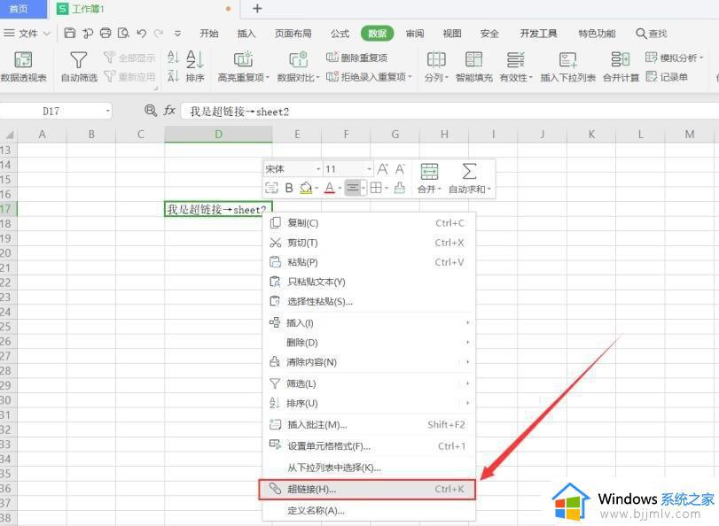Sort ascending with the A-Z icon
This screenshot has width=719, height=526.
(x=173, y=58)
